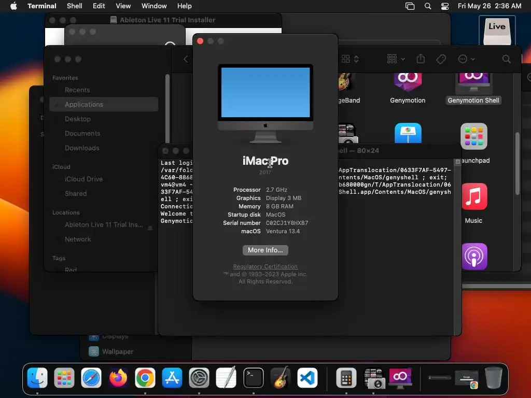Go back in Finder window
Viewport: 531px width, 398px height.
click(186, 59)
